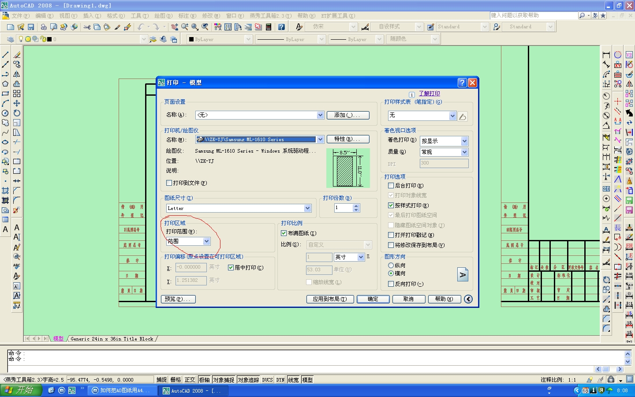This screenshot has height=397, width=635.
Task: Enable the 打印到文件 checkbox
Action: pos(169,183)
